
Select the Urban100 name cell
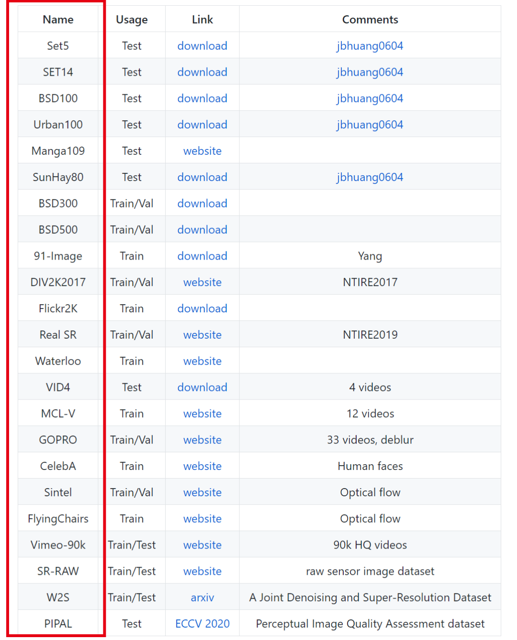pyautogui.click(x=58, y=125)
